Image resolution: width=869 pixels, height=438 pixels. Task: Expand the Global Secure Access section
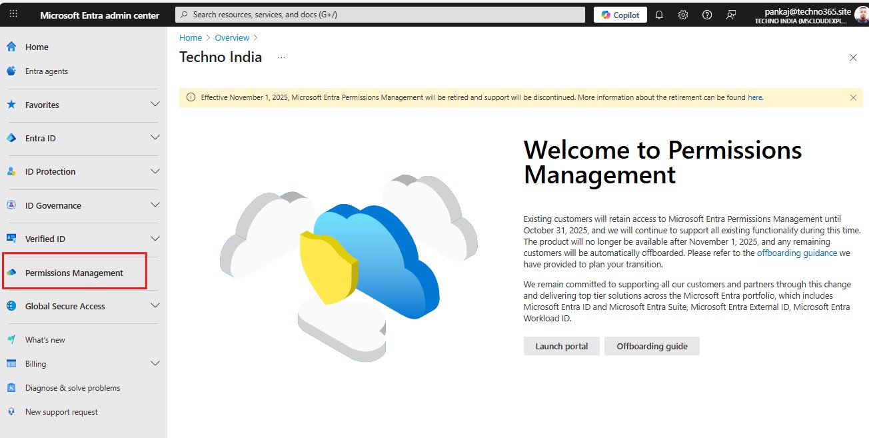coord(155,306)
